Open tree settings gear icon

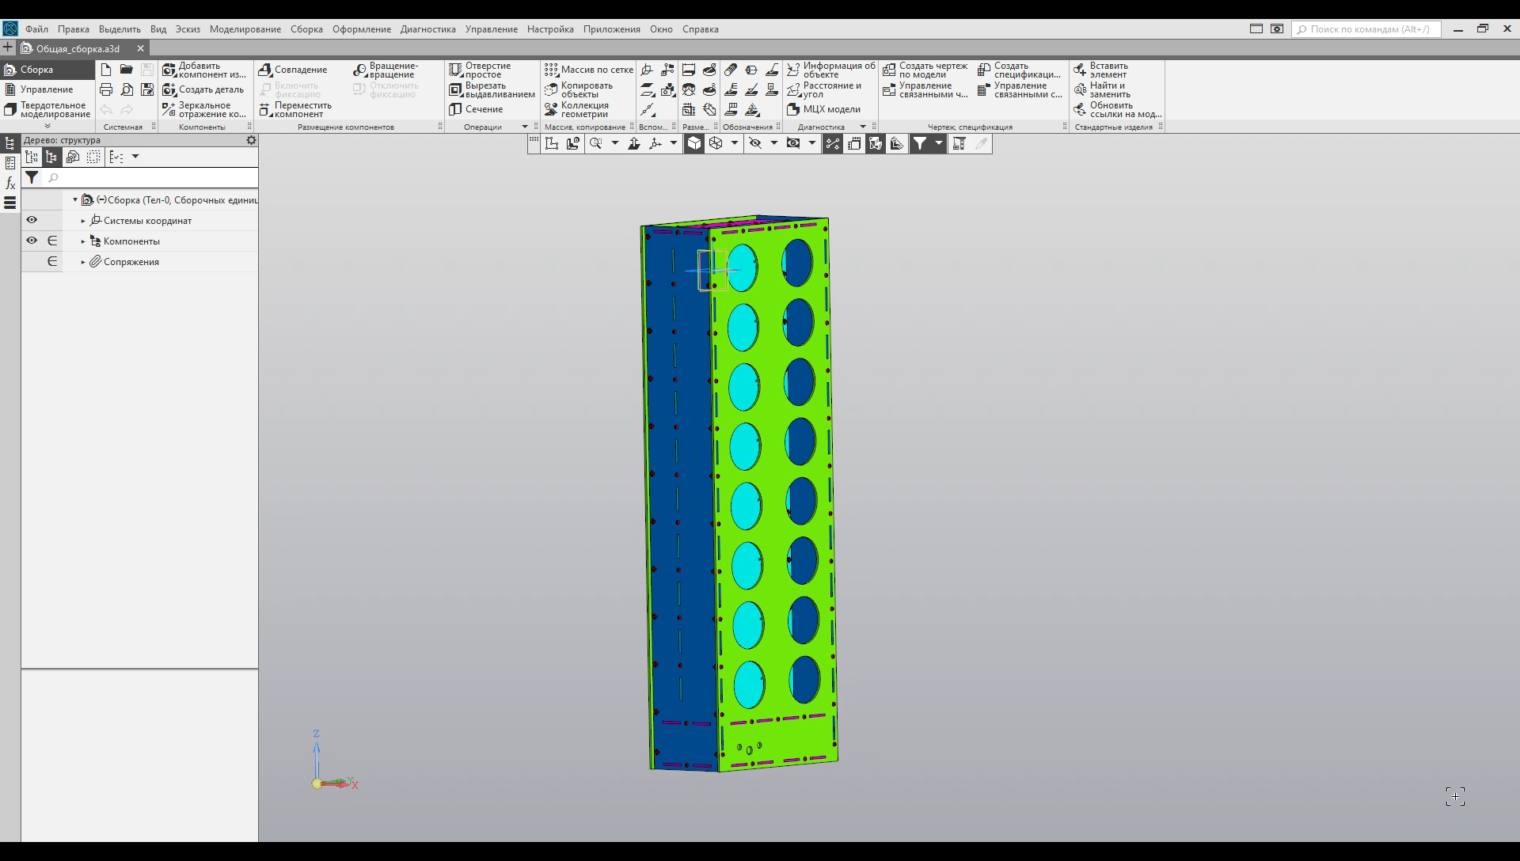[251, 140]
